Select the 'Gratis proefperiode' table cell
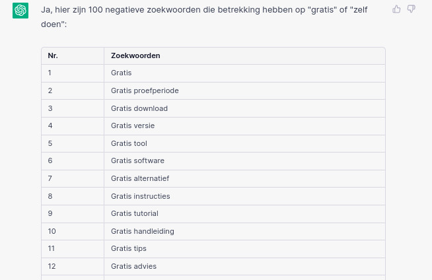This screenshot has height=280, width=432. point(244,90)
